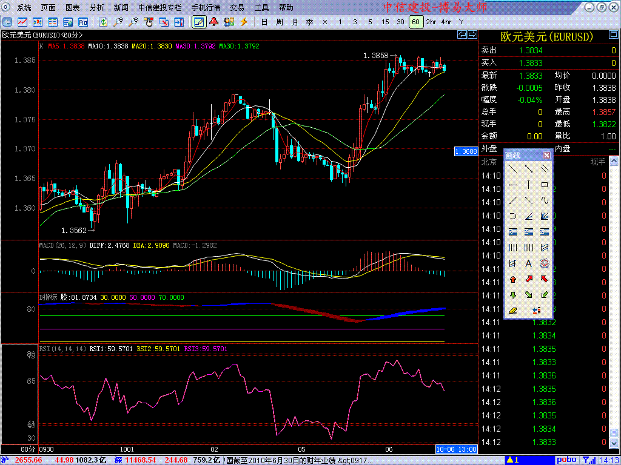The height and width of the screenshot is (465, 621).
Task: Place a red up arrow marker
Action: pyautogui.click(x=513, y=279)
